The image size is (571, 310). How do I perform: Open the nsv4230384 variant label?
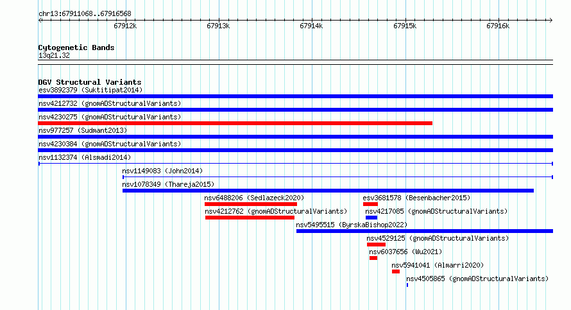(110, 144)
